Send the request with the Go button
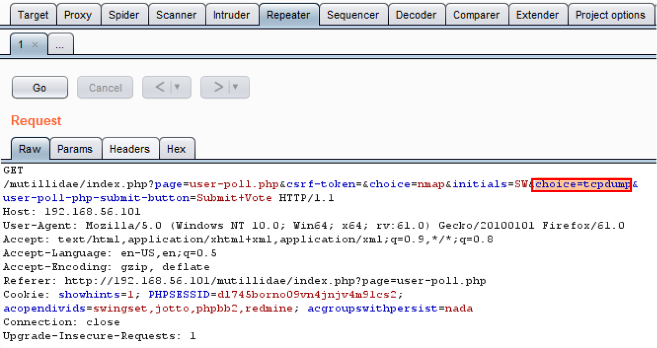This screenshot has height=348, width=657. 40,87
